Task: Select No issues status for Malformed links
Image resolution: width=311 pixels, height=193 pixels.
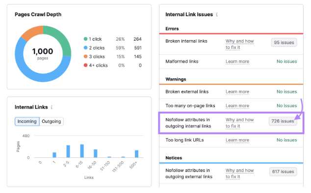Action: [286, 61]
